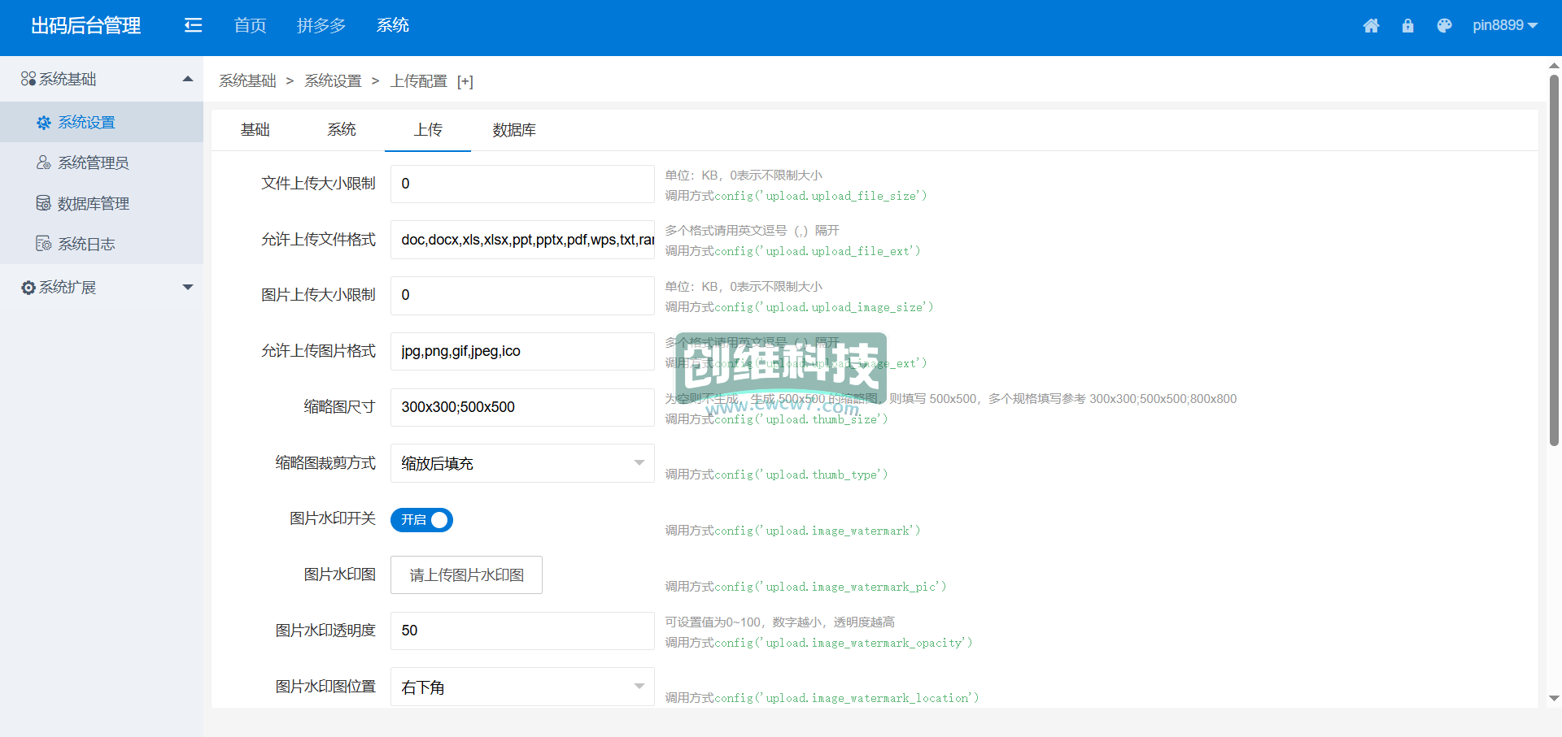Click the home icon in top bar
Image resolution: width=1562 pixels, height=737 pixels.
(1371, 26)
